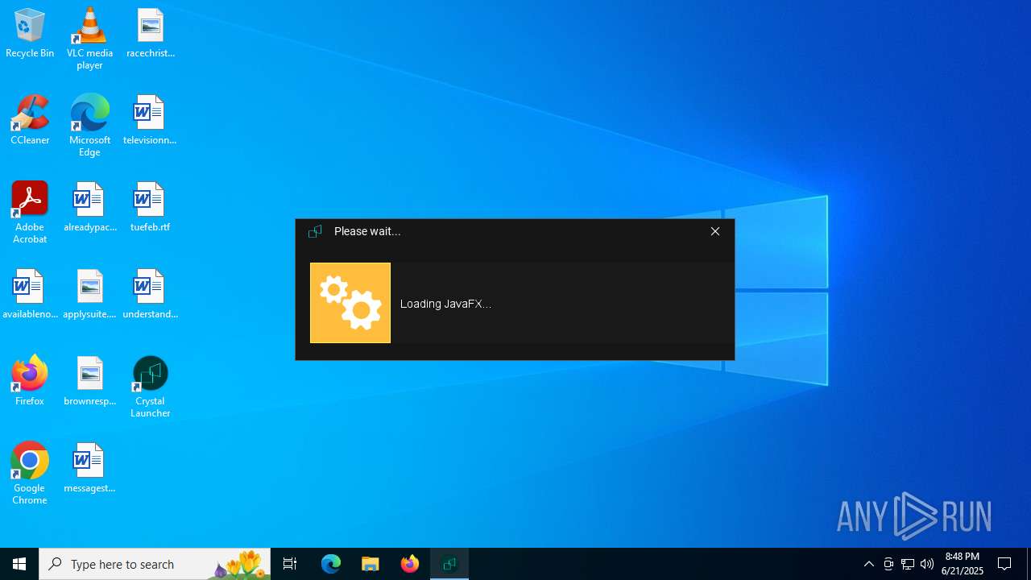Click Show desktop sliver at taskbar end

[1029, 564]
